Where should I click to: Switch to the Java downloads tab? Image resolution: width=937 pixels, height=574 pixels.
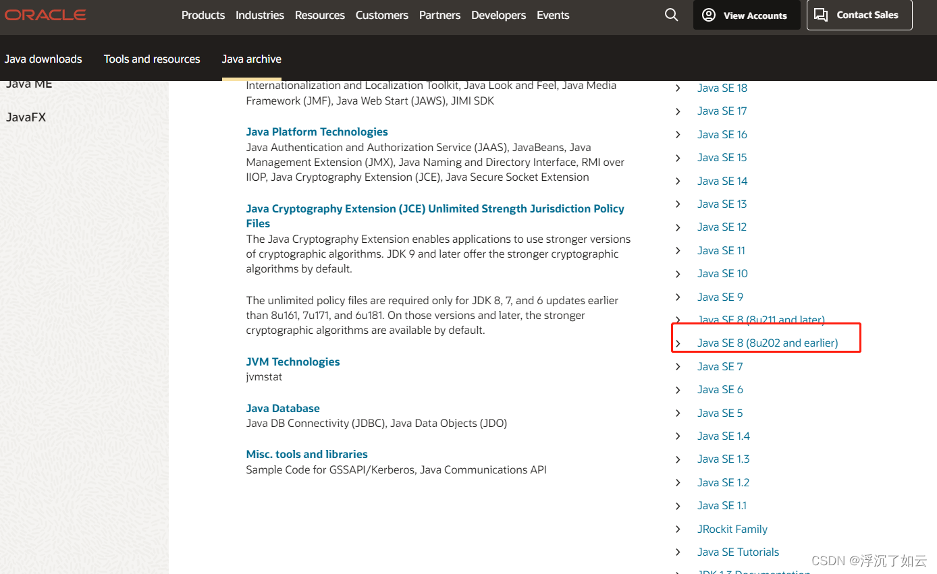click(x=43, y=59)
